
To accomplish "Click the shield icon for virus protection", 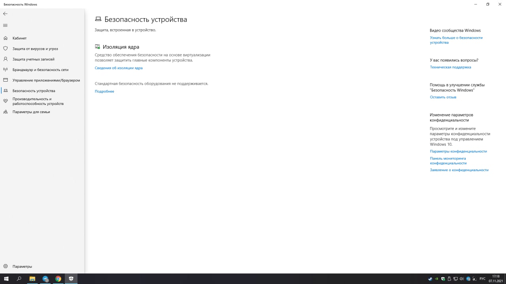I will 6,49.
